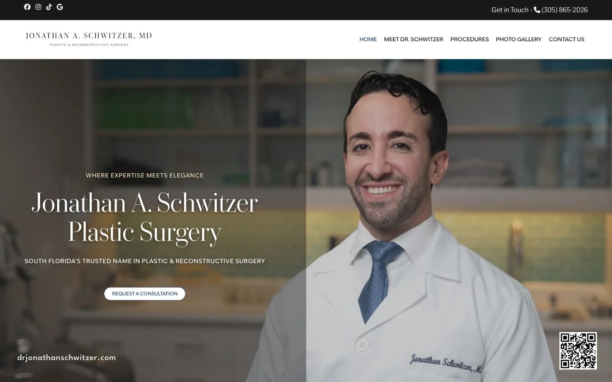Open Meet Dr. Schwitzer page
Image resolution: width=612 pixels, height=382 pixels.
pos(413,39)
